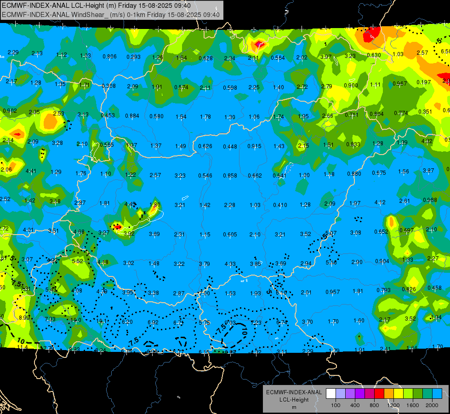Click the wind shear value 0.546
This screenshot has height=414, width=450.
coord(205,176)
